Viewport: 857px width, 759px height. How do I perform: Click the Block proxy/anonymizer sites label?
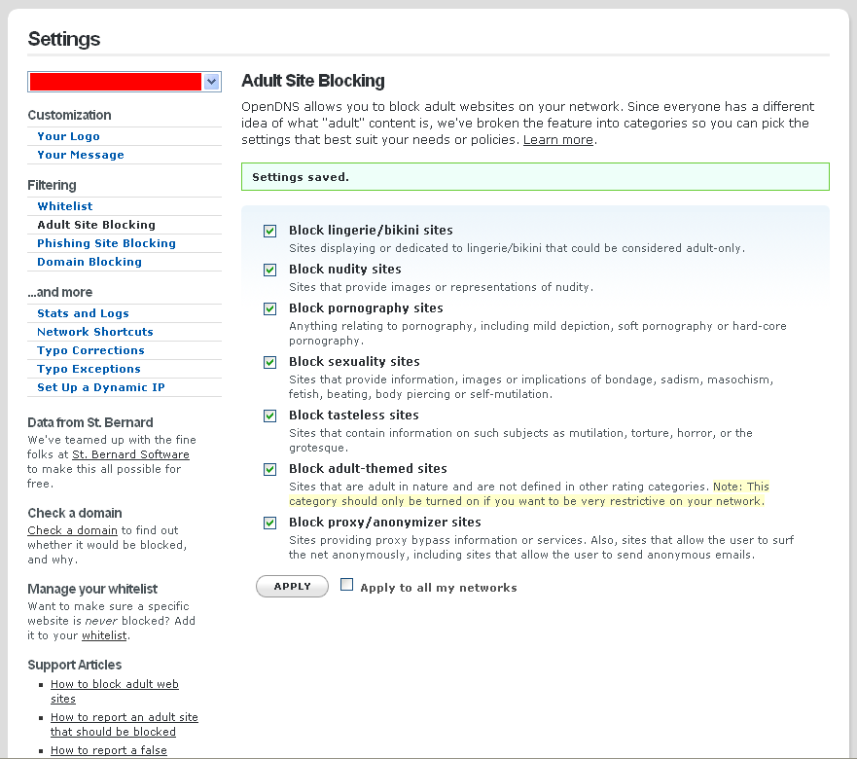[385, 523]
